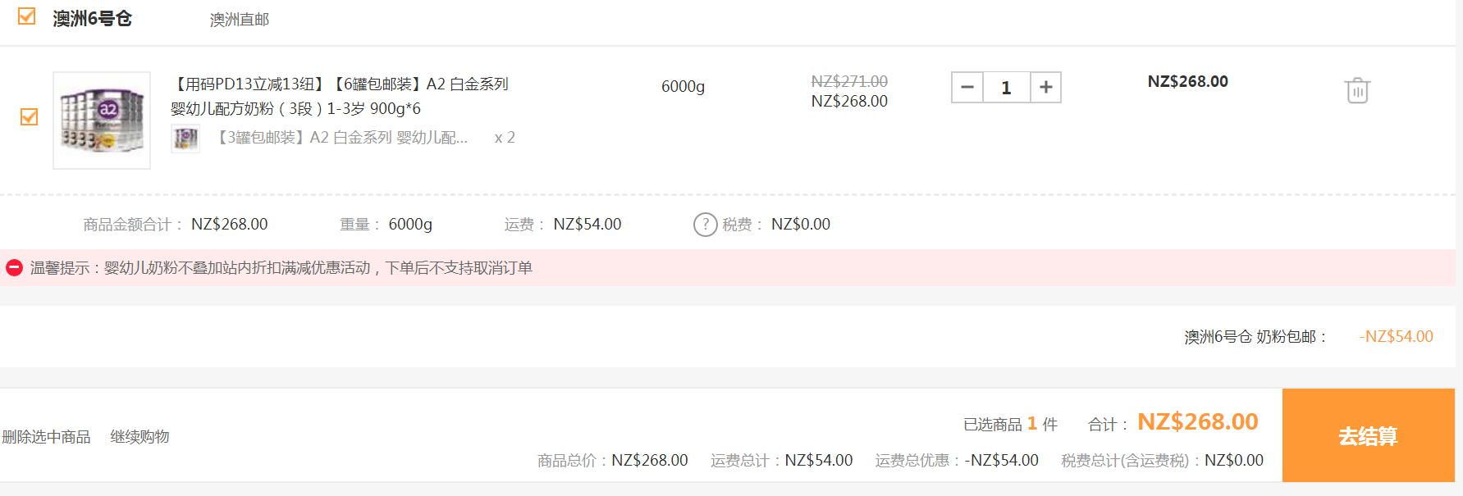Click the 澳洲6号仓 warehouse name
1463x496 pixels.
click(92, 19)
